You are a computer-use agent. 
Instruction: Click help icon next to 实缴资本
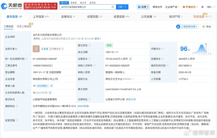pyautogui.click(x=162, y=59)
